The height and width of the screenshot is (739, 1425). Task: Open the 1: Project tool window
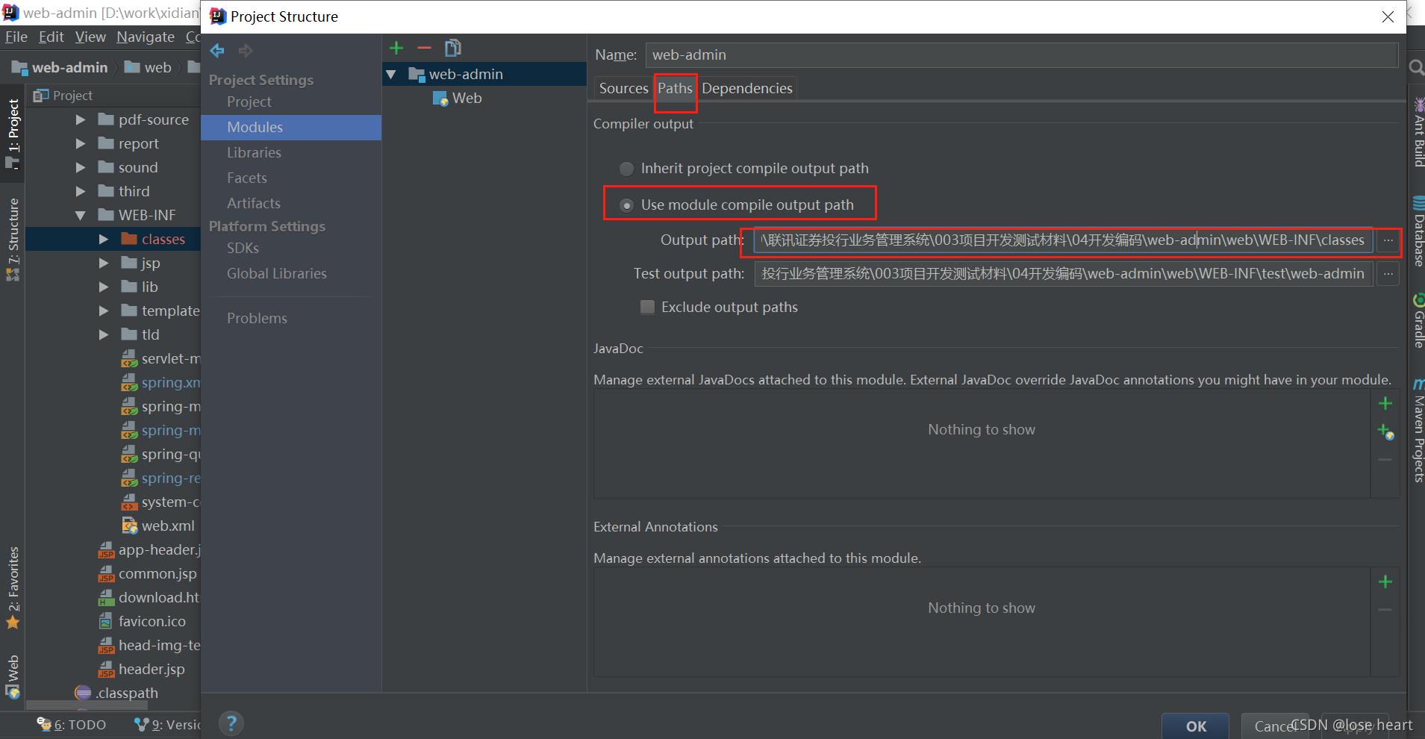click(13, 134)
